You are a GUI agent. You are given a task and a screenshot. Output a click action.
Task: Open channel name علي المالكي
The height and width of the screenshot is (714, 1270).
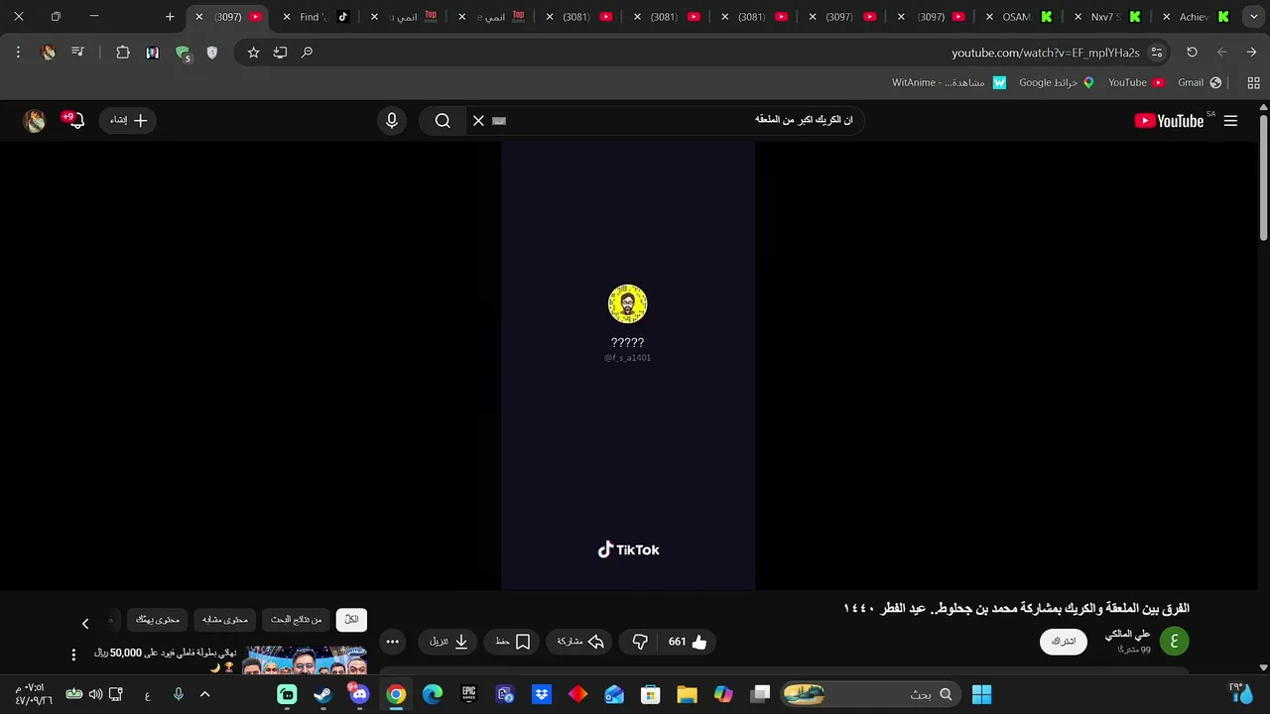pos(1128,634)
